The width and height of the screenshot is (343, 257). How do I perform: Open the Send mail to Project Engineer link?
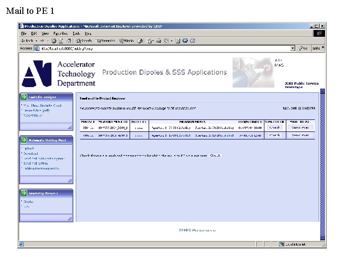(x=44, y=158)
